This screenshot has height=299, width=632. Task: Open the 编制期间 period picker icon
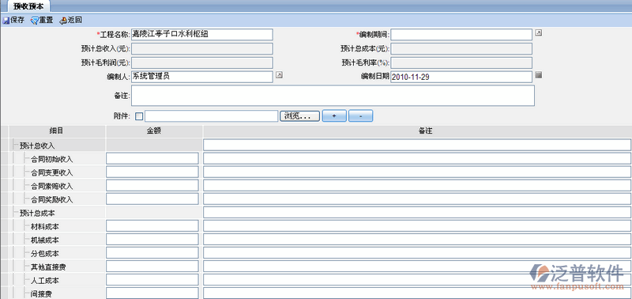539,32
